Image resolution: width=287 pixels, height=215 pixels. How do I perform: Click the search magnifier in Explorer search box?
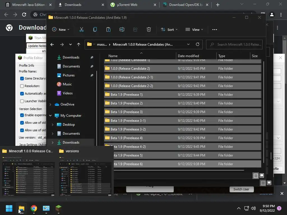[212, 45]
